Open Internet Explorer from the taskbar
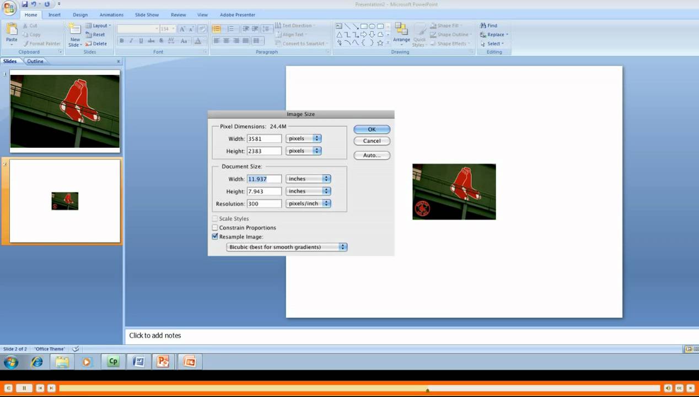Screen dimensions: 699x397 (x=37, y=362)
